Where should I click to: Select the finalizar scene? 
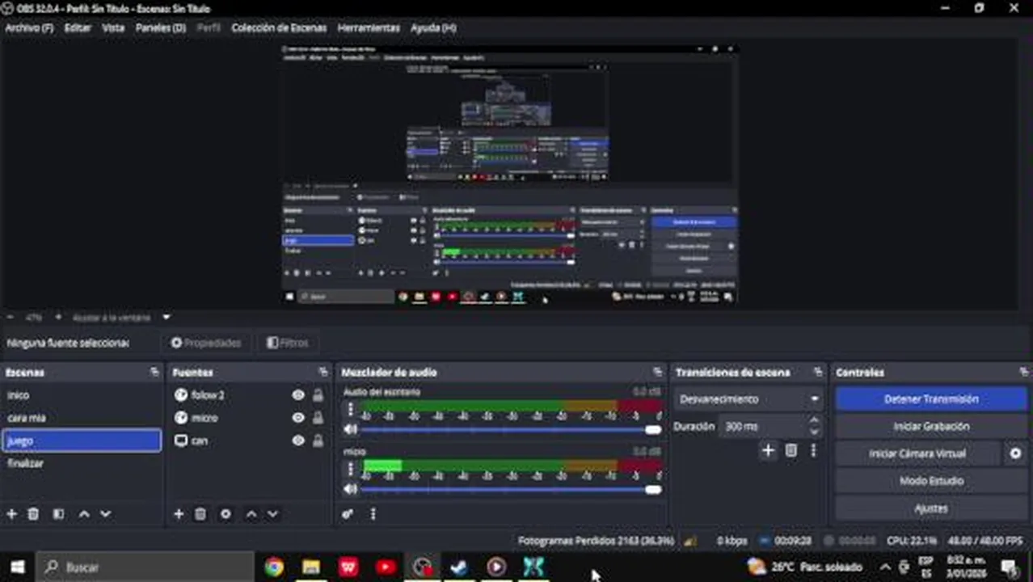tap(82, 463)
